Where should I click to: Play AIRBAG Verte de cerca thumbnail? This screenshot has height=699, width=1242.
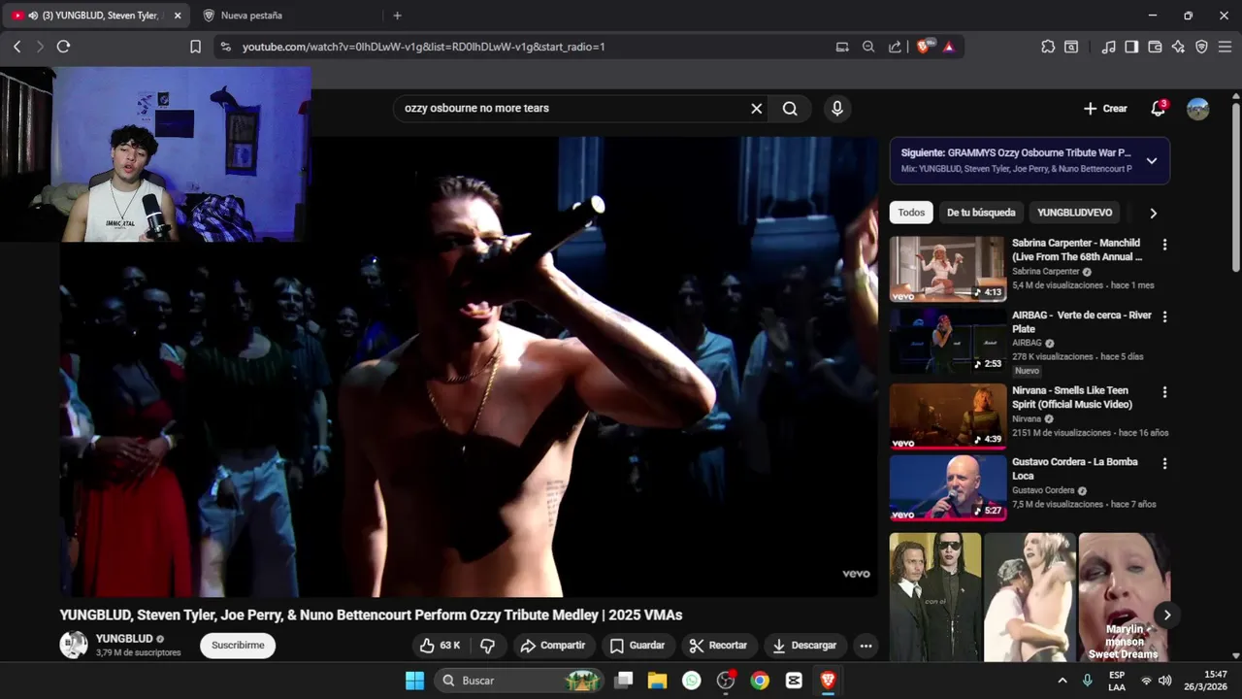click(948, 341)
